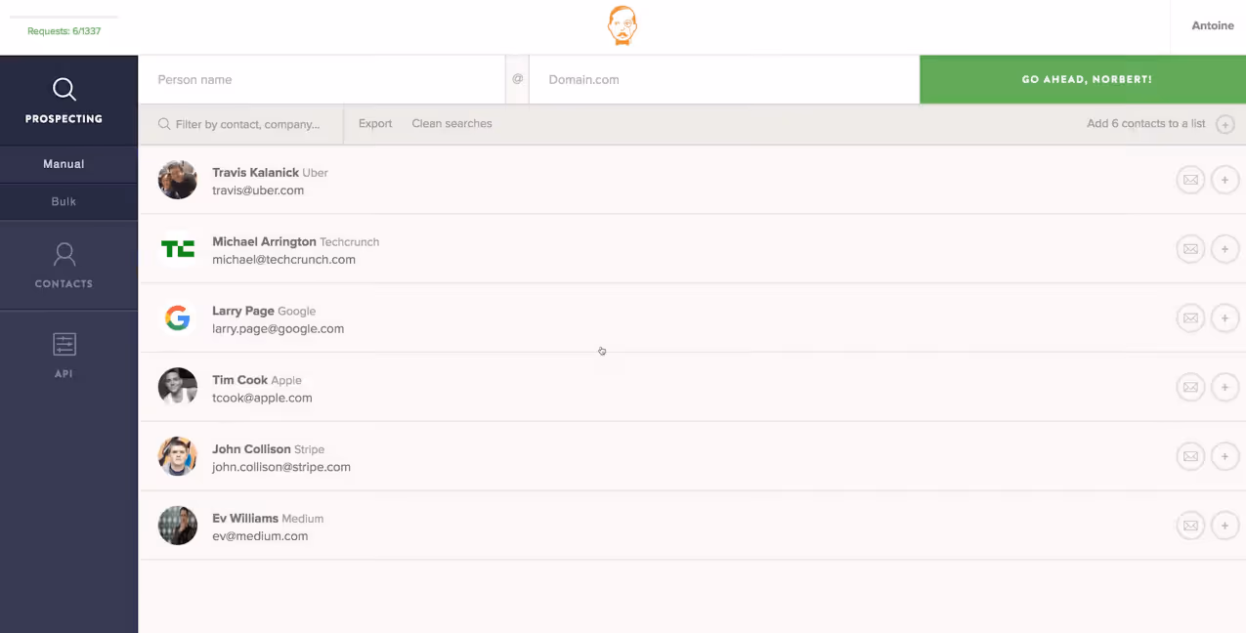Click the filter by contact search field

coord(241,124)
